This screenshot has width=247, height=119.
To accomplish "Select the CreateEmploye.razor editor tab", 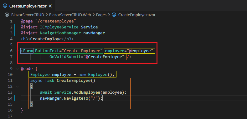I will pos(28,6).
